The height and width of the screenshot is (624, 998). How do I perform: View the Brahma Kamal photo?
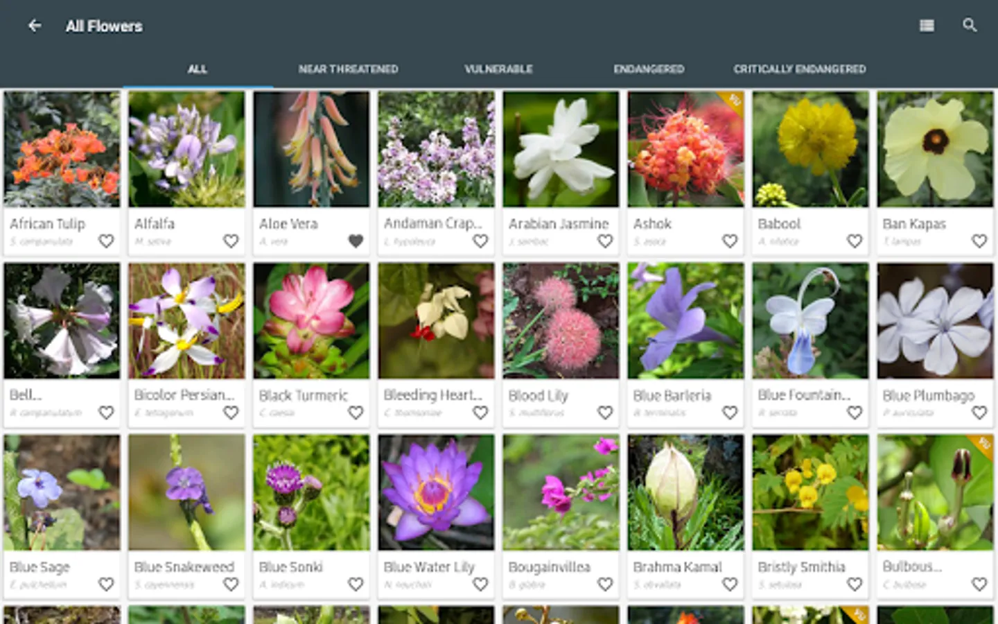click(x=685, y=493)
